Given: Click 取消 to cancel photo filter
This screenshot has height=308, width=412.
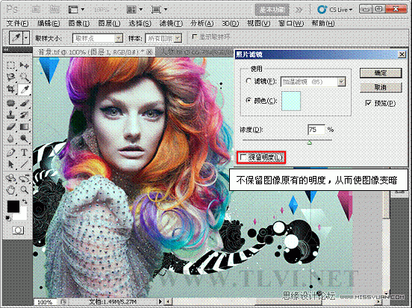Looking at the screenshot, I should click(x=381, y=87).
